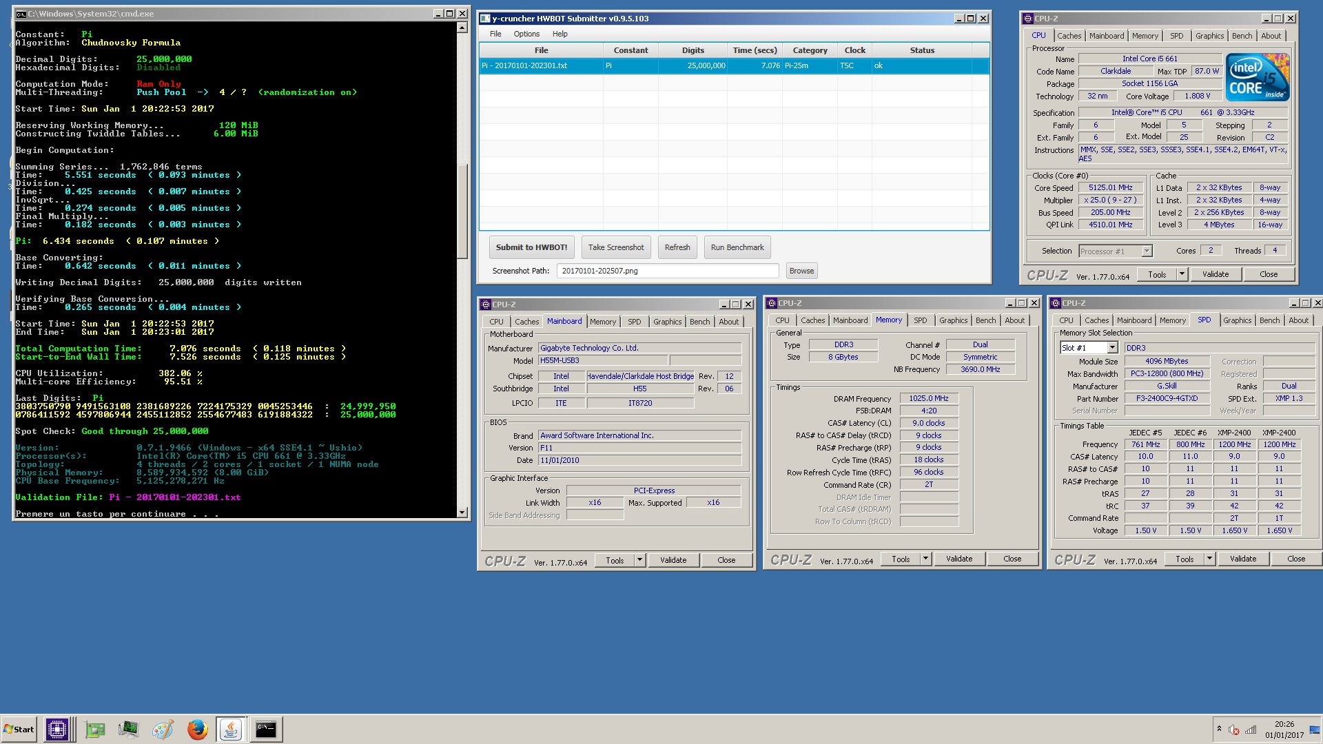This screenshot has width=1323, height=744.
Task: Click the Take Screenshot button
Action: pyautogui.click(x=616, y=247)
